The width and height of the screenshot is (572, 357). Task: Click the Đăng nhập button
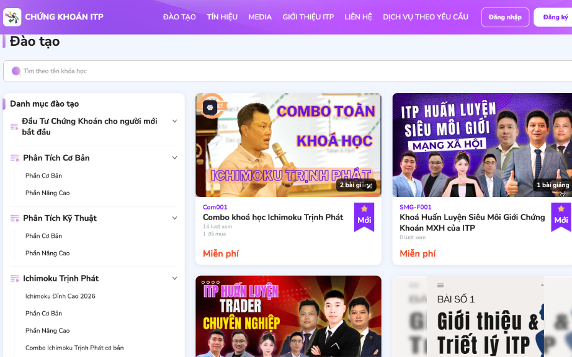coord(505,17)
